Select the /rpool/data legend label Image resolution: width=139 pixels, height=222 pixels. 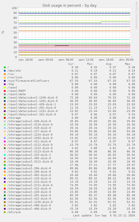click(17, 94)
